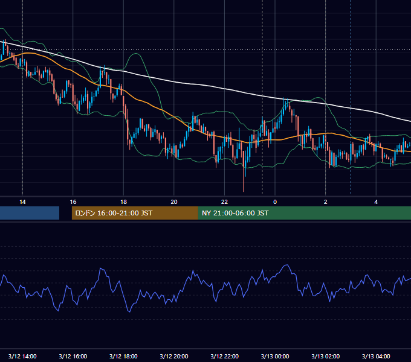Select the 3/12 16:00 time label
The height and width of the screenshot is (362, 411).
click(73, 356)
